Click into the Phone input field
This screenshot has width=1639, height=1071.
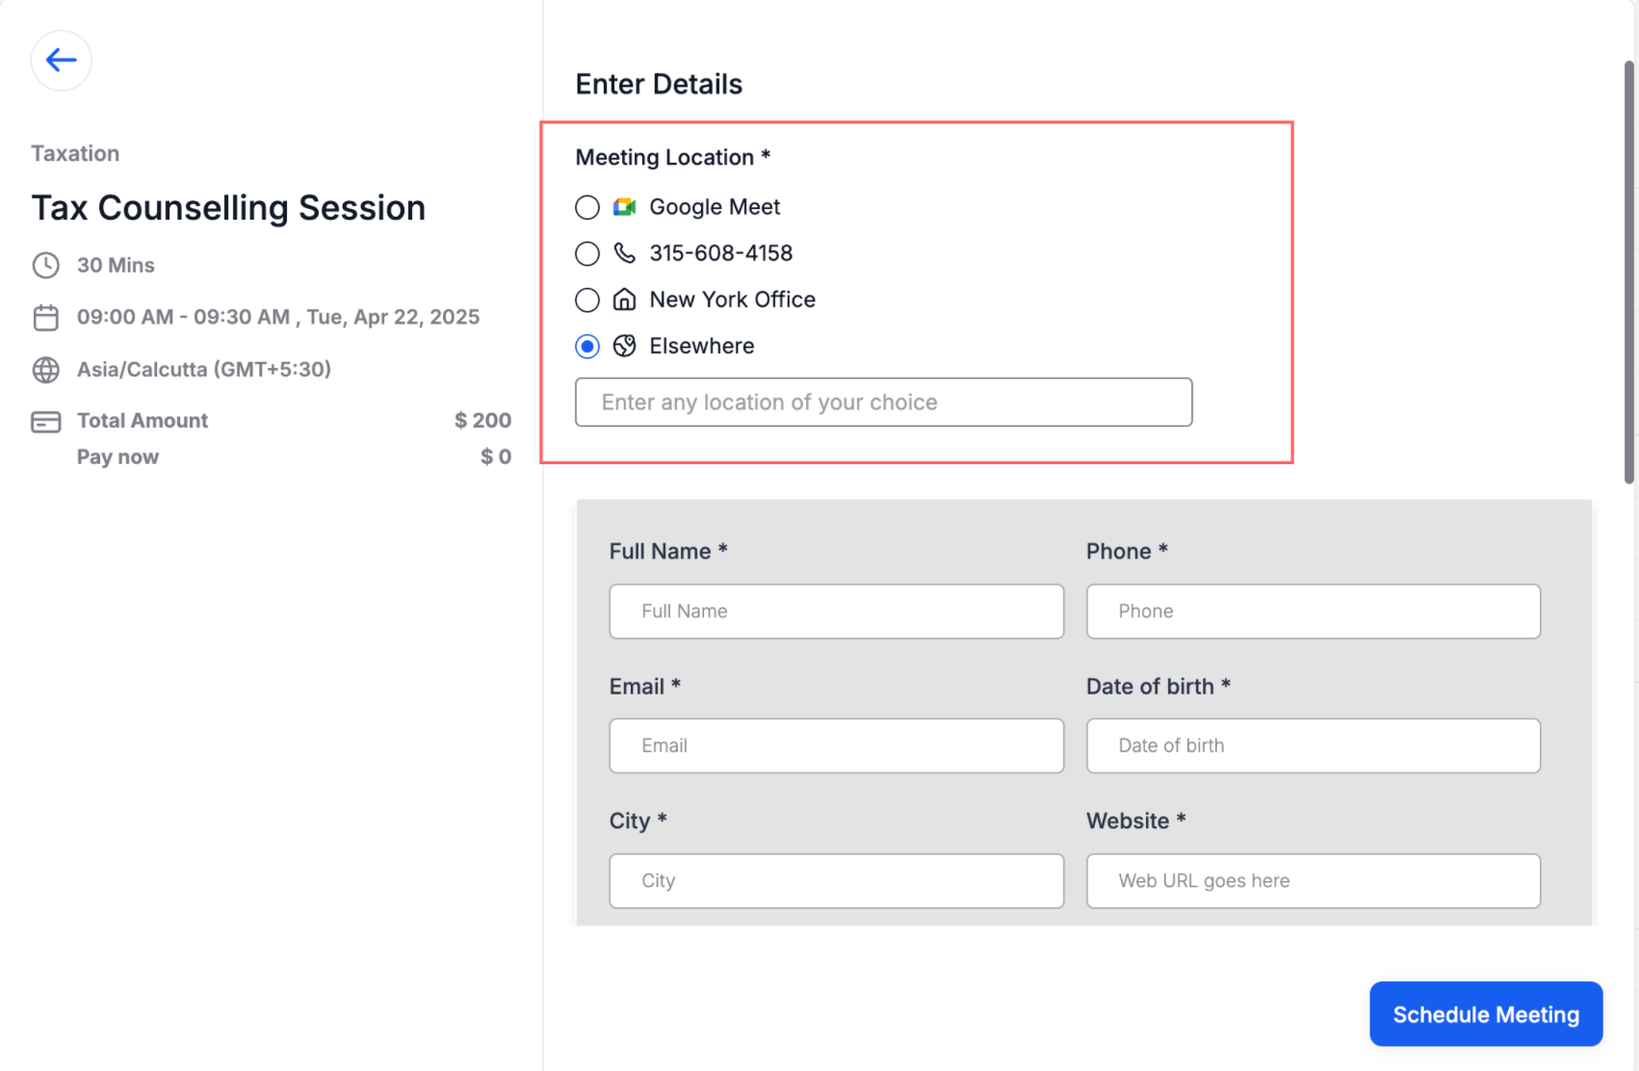[1313, 612]
